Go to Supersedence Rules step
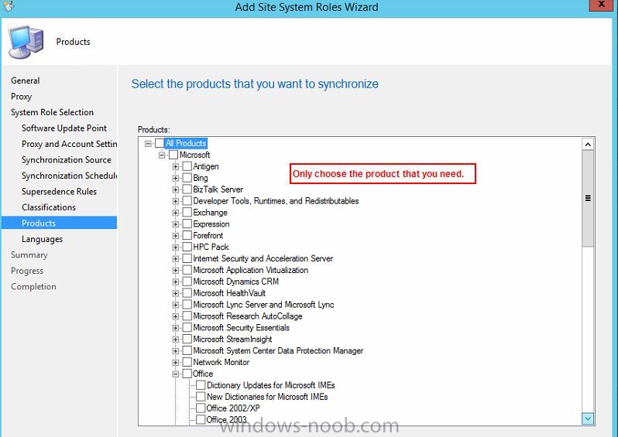 [59, 191]
